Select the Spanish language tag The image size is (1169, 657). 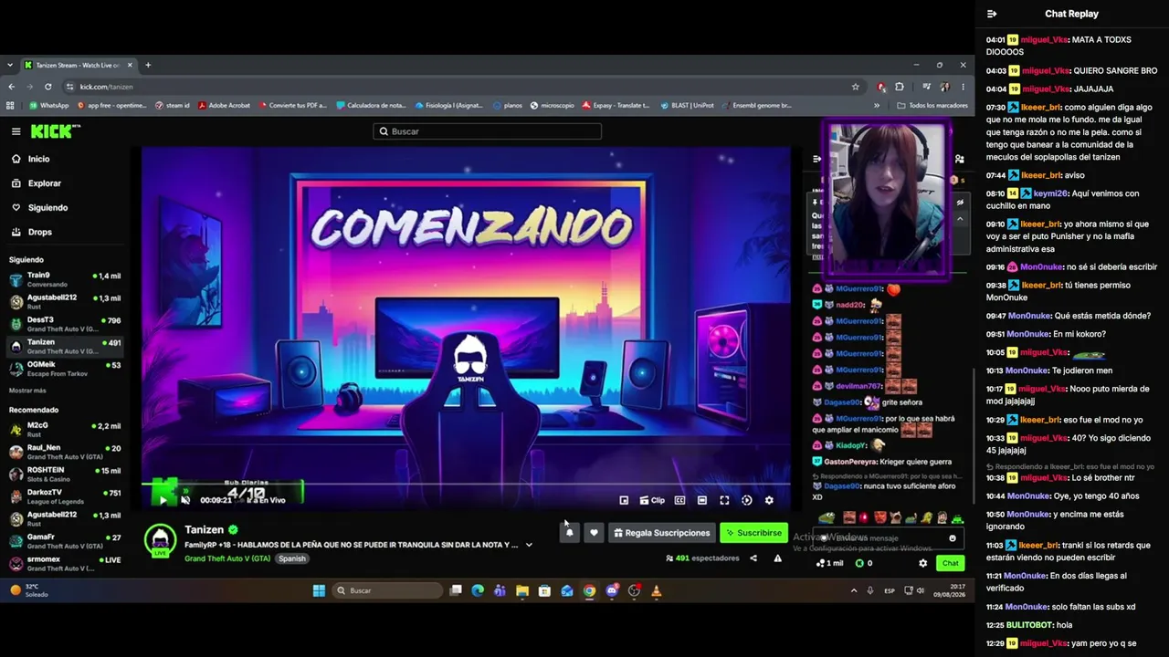292,558
